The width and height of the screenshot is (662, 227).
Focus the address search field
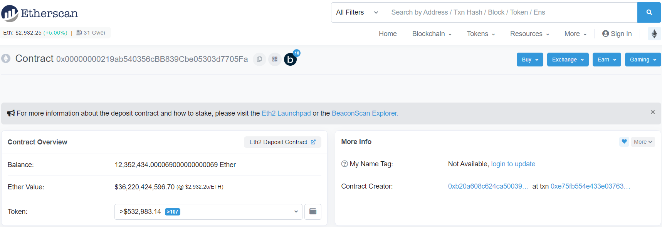pos(511,12)
